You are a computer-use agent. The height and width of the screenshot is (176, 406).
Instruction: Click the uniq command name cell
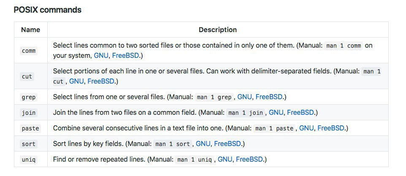click(29, 160)
